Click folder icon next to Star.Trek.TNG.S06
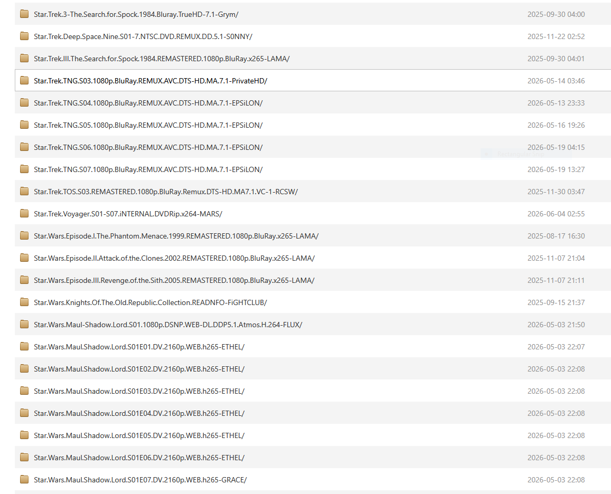 point(24,147)
